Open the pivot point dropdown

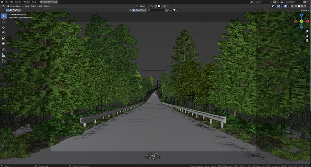(151, 6)
